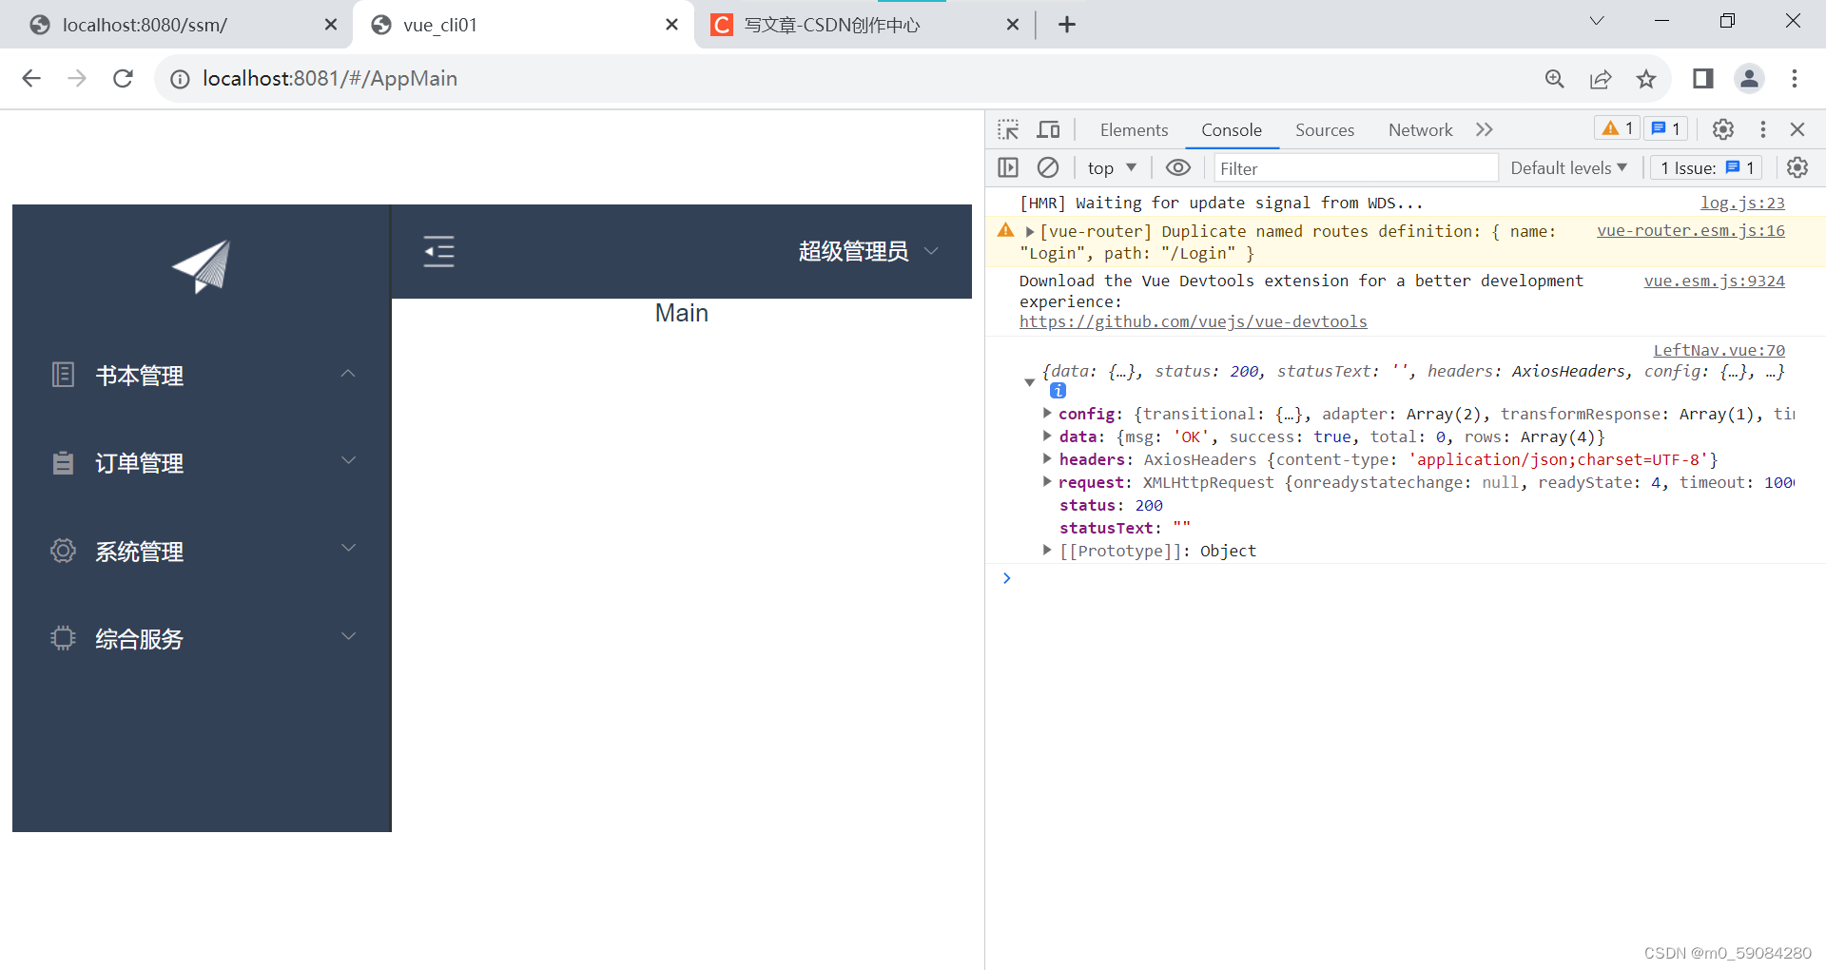Viewport: 1826px width, 970px height.
Task: Click the 订单管理 order icon
Action: (63, 463)
